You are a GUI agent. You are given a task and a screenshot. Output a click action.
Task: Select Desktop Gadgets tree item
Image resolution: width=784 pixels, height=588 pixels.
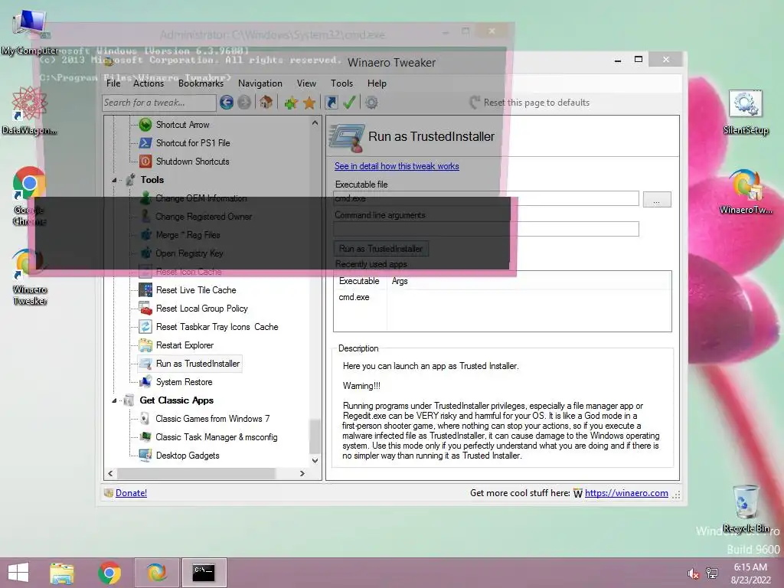188,456
